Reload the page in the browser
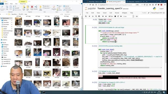Image resolution: width=168 pixels, height=94 pixels. point(90,5)
